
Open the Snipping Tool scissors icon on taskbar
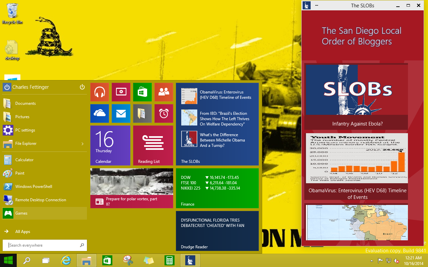point(128,260)
